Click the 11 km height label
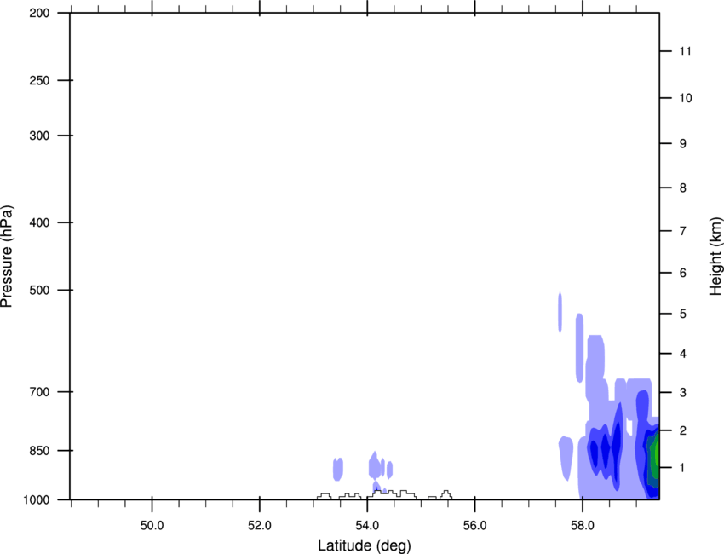 pyautogui.click(x=685, y=51)
